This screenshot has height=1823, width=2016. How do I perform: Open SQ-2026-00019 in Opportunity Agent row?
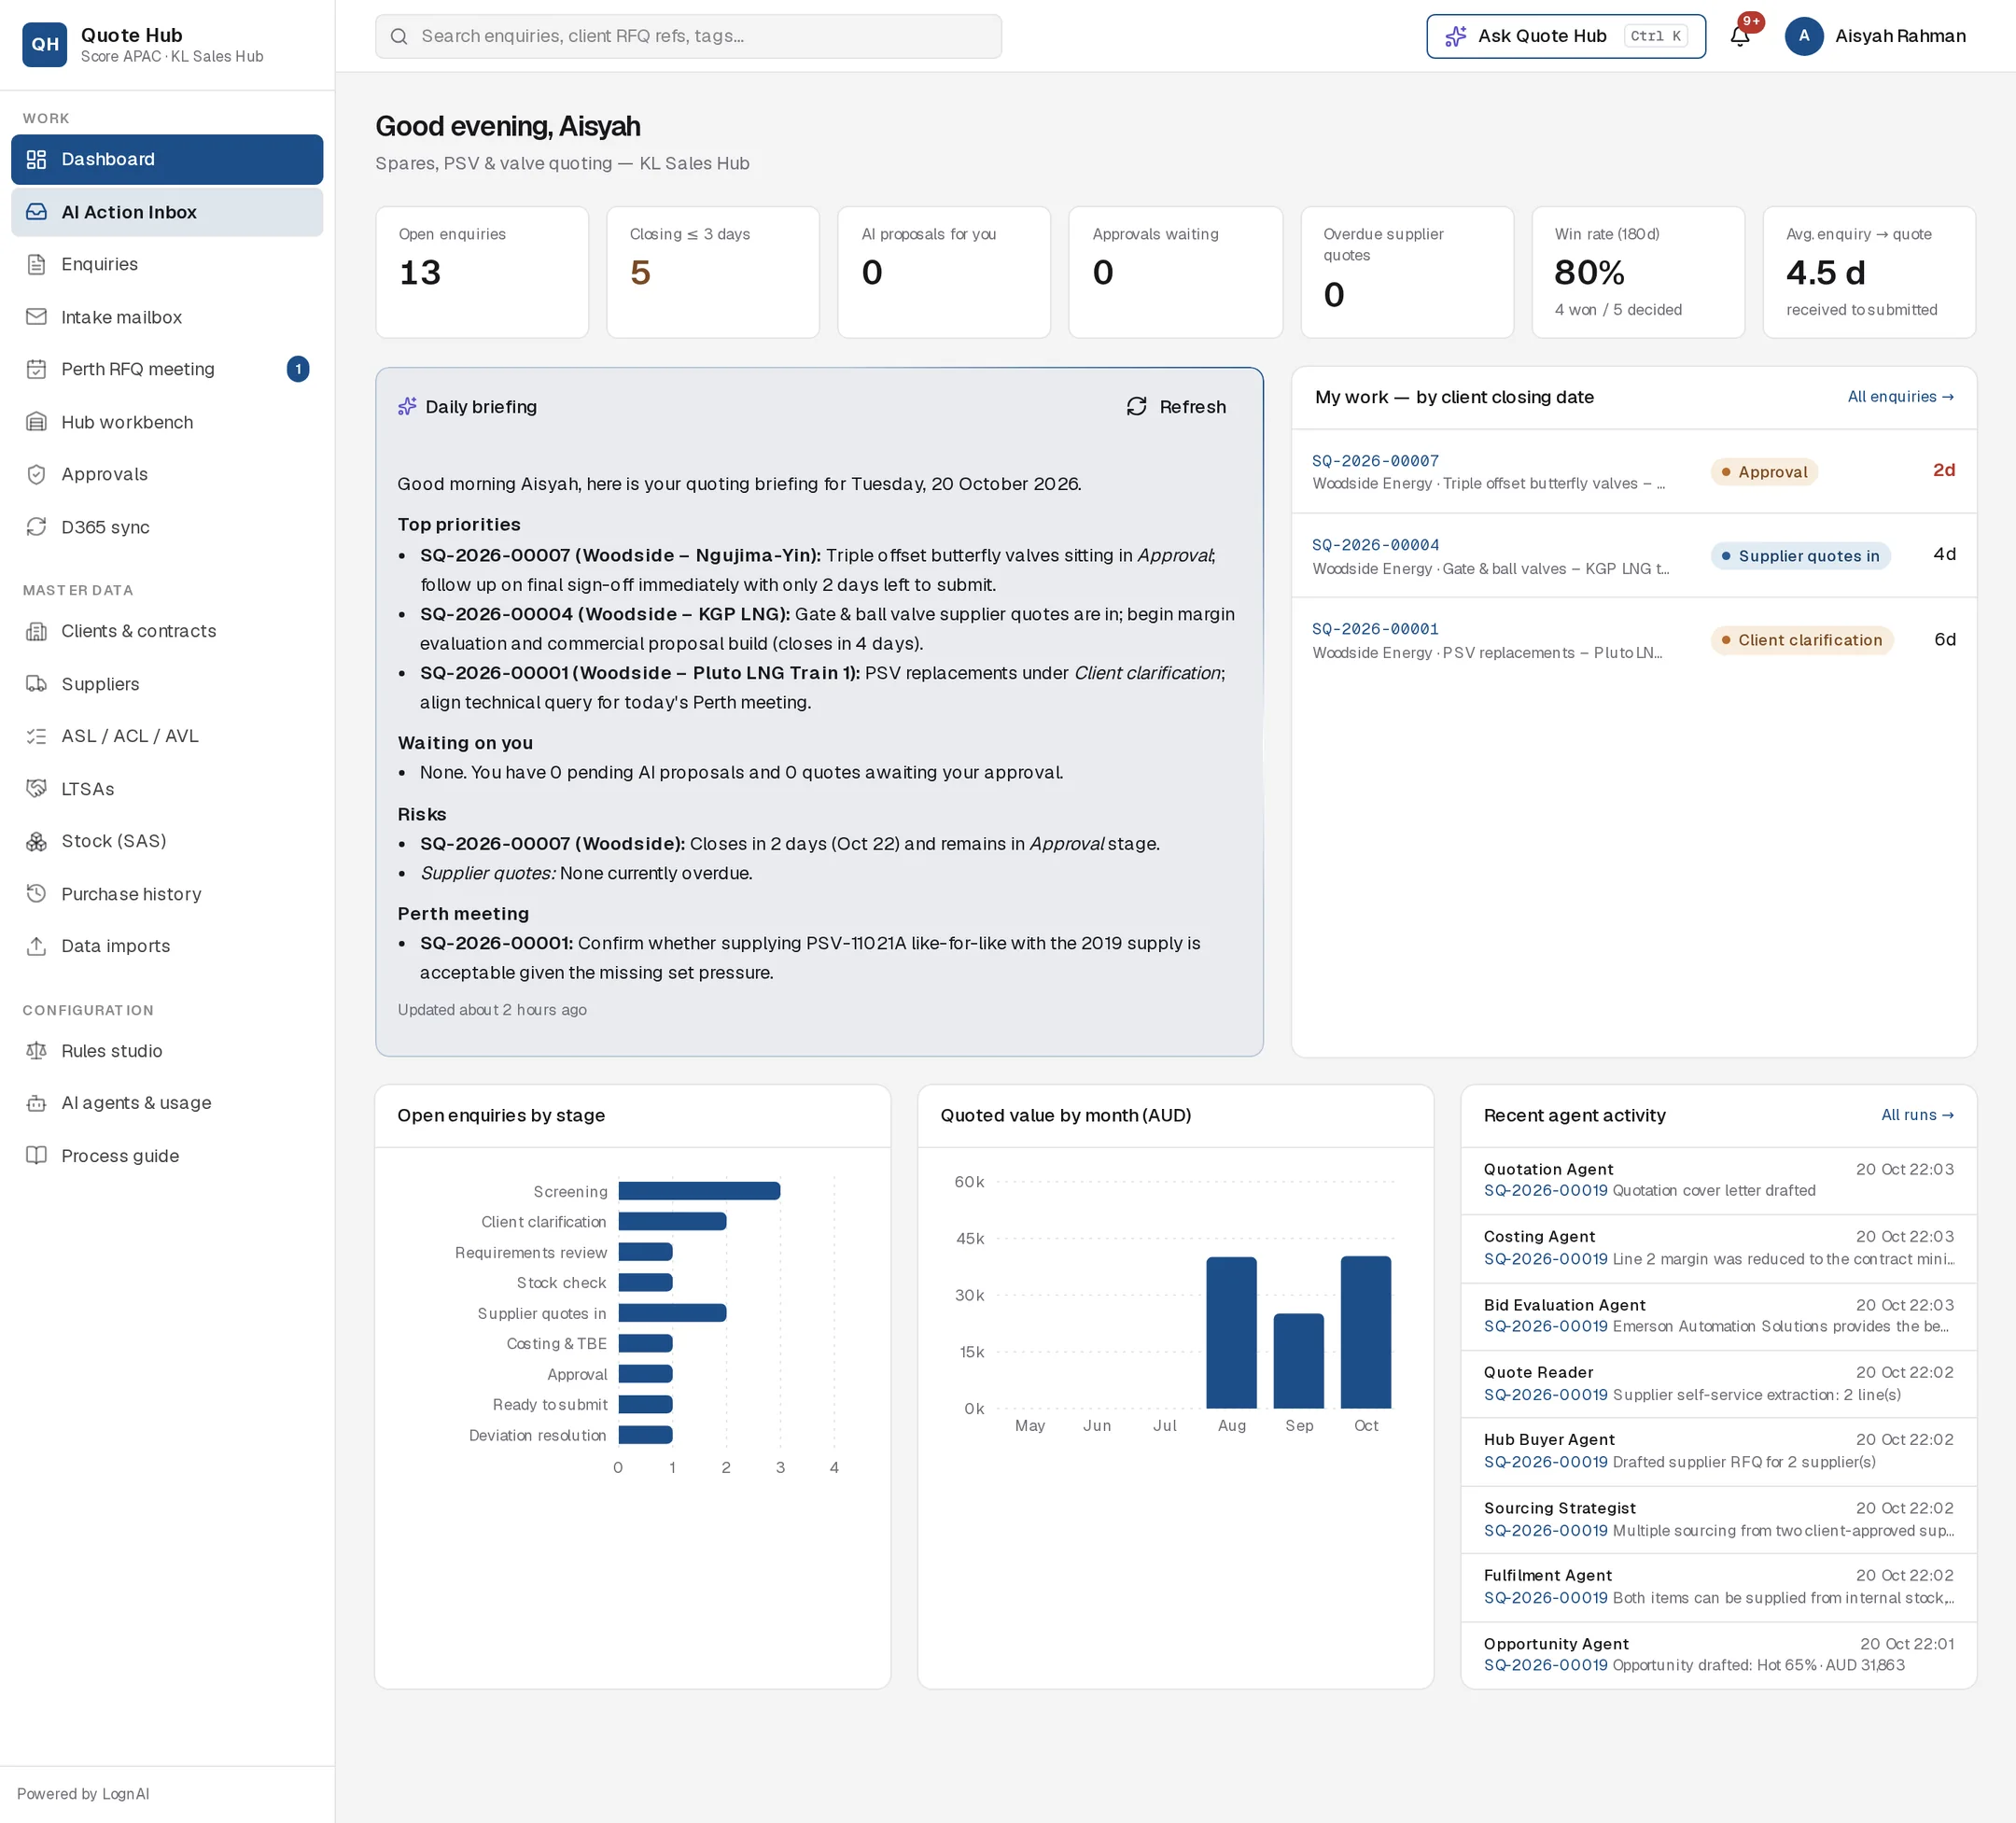(x=1545, y=1665)
